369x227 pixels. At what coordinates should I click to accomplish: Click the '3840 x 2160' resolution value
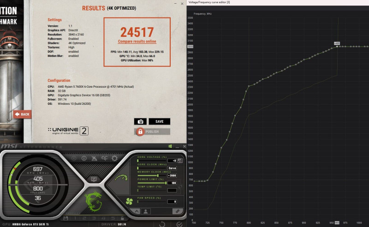[x=76, y=35]
